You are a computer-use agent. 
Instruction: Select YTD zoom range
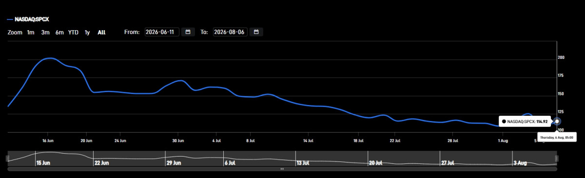[x=73, y=33]
